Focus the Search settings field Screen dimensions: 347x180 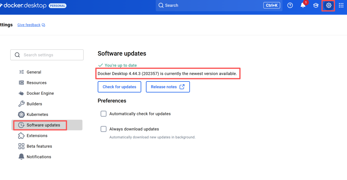47,55
